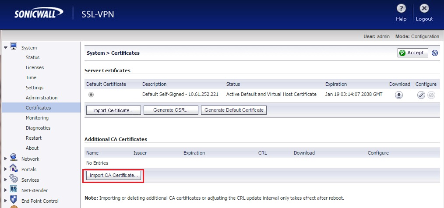Expand the NetExtender section arrow
Viewport: 444px width, 208px height.
(5, 190)
